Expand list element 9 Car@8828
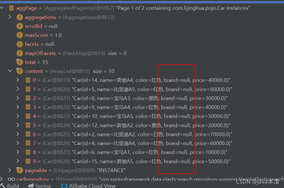 (18, 161)
